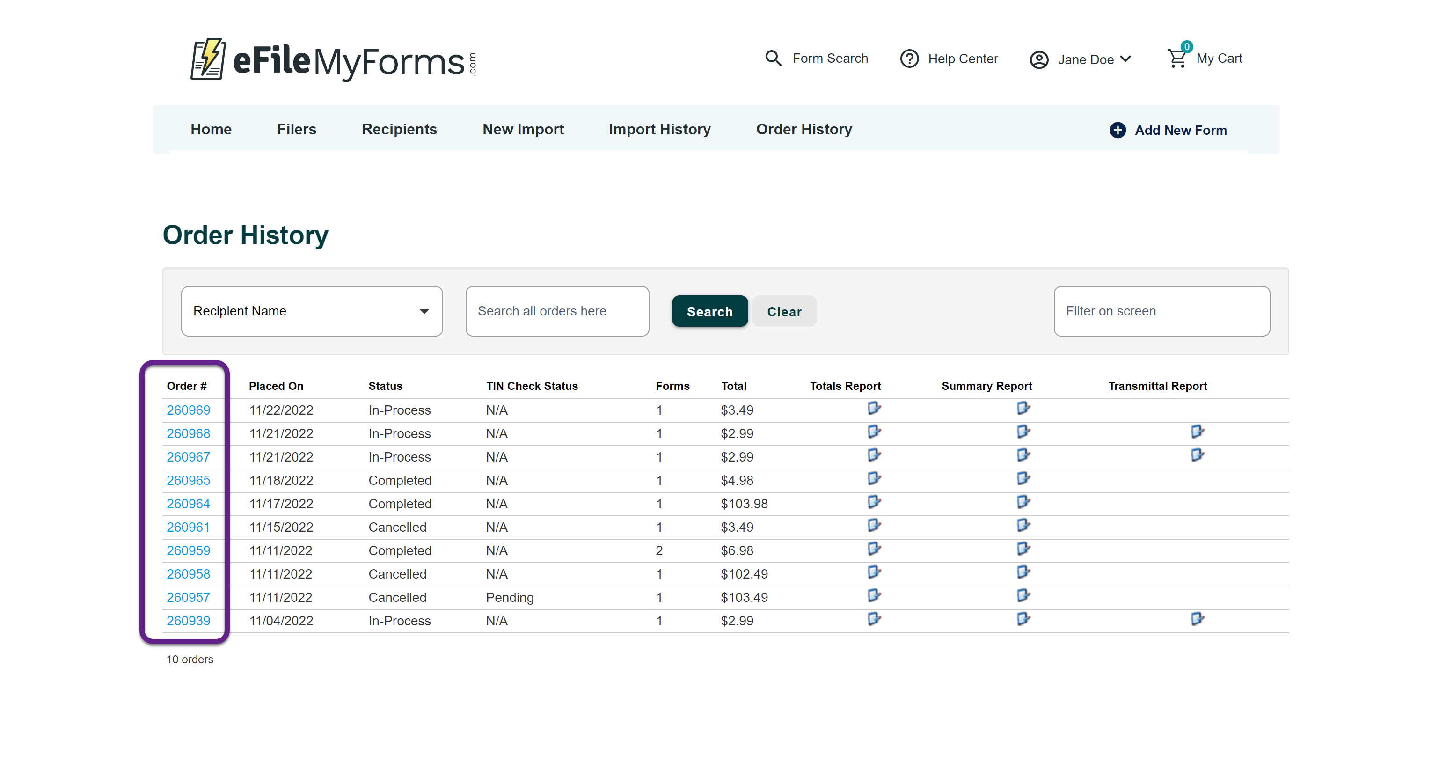Click the plus icon beside Add New Form
The width and height of the screenshot is (1439, 777).
pos(1117,130)
